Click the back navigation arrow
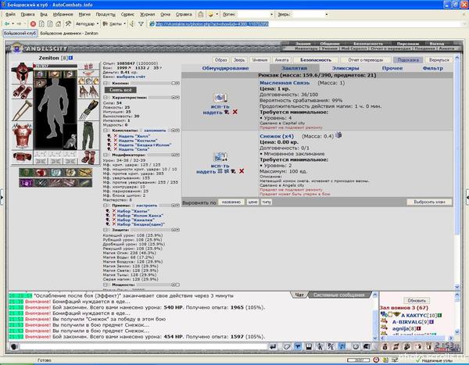The image size is (469, 365). [7, 24]
